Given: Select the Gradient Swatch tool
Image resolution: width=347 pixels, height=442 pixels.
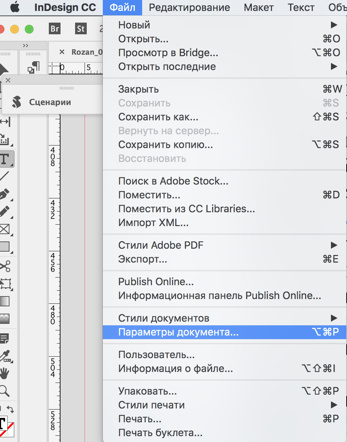Looking at the screenshot, I should coord(5,301).
